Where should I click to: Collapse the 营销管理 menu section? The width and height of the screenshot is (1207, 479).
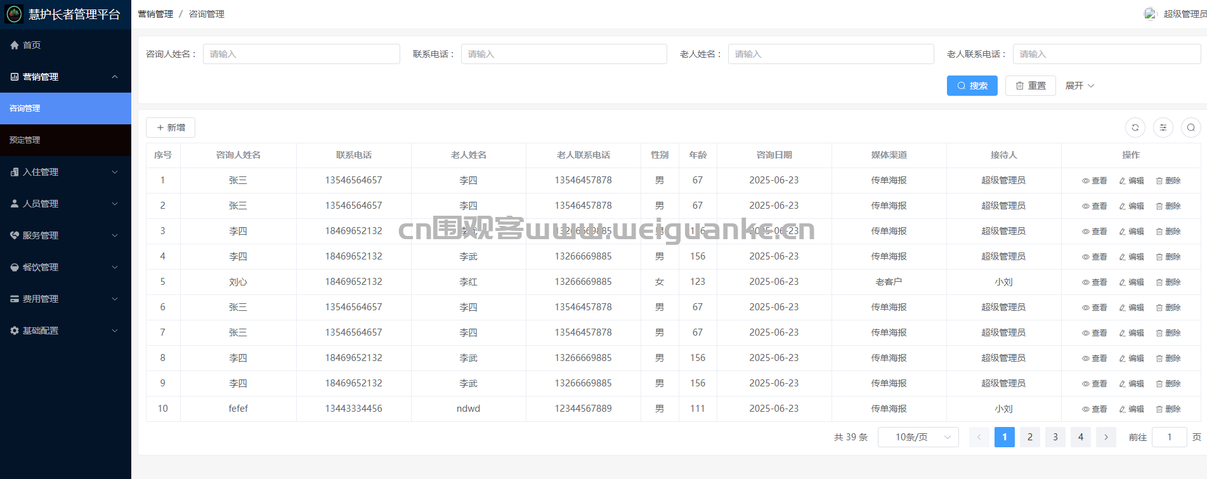pyautogui.click(x=65, y=77)
